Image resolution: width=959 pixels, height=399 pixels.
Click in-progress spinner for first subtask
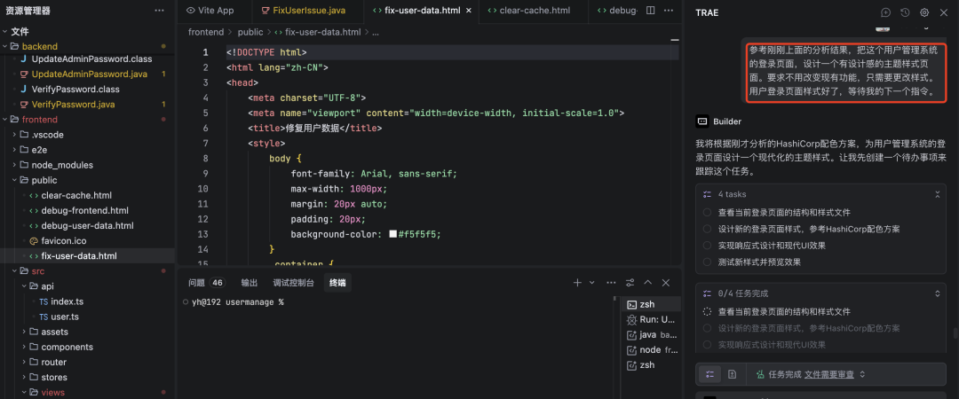pyautogui.click(x=707, y=311)
